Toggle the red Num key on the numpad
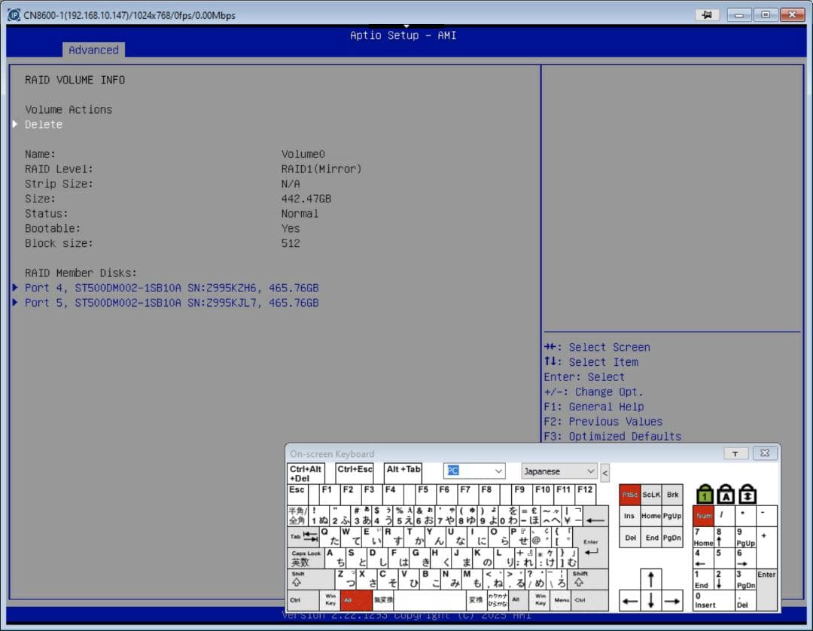 click(x=703, y=516)
